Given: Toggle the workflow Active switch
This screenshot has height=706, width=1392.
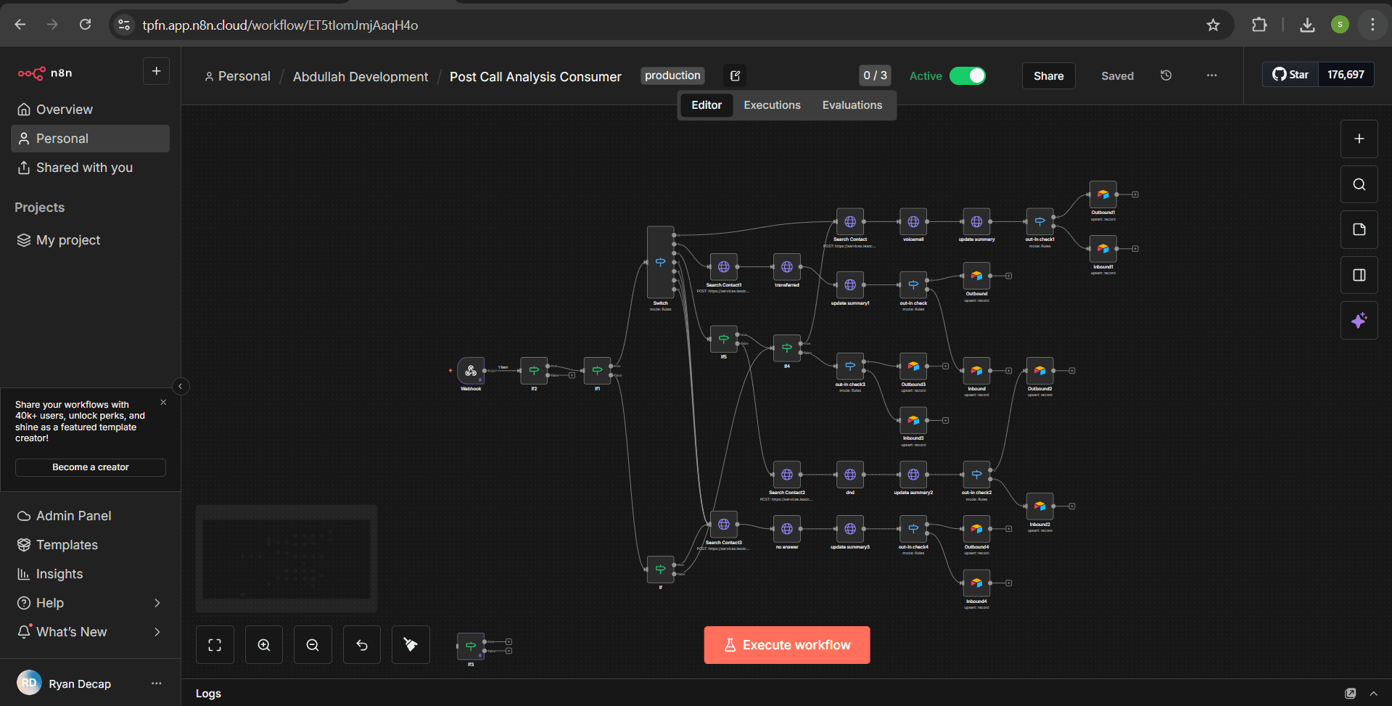Looking at the screenshot, I should coord(968,75).
